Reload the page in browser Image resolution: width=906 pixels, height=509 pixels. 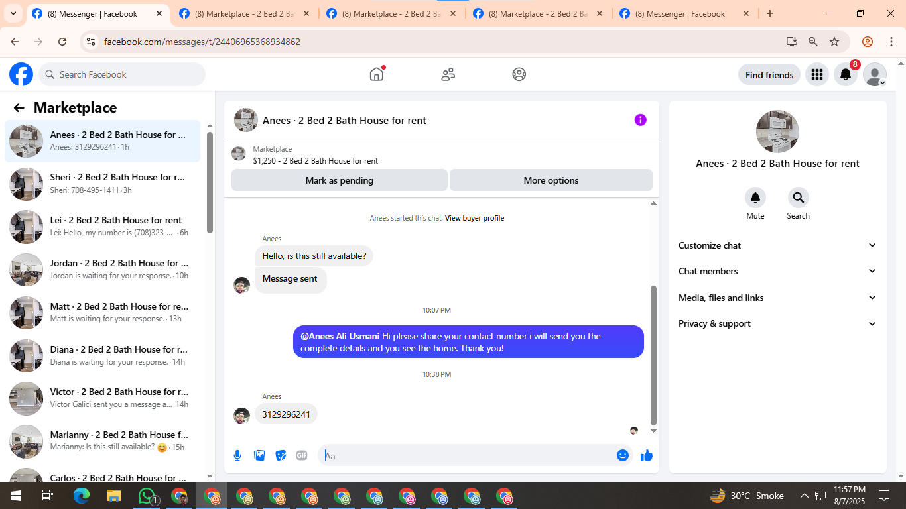coord(62,42)
